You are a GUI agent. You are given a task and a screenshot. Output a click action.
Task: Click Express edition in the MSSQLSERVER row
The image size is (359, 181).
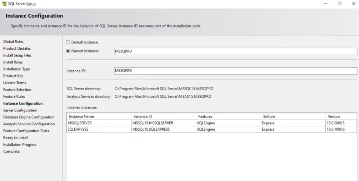(x=293, y=123)
